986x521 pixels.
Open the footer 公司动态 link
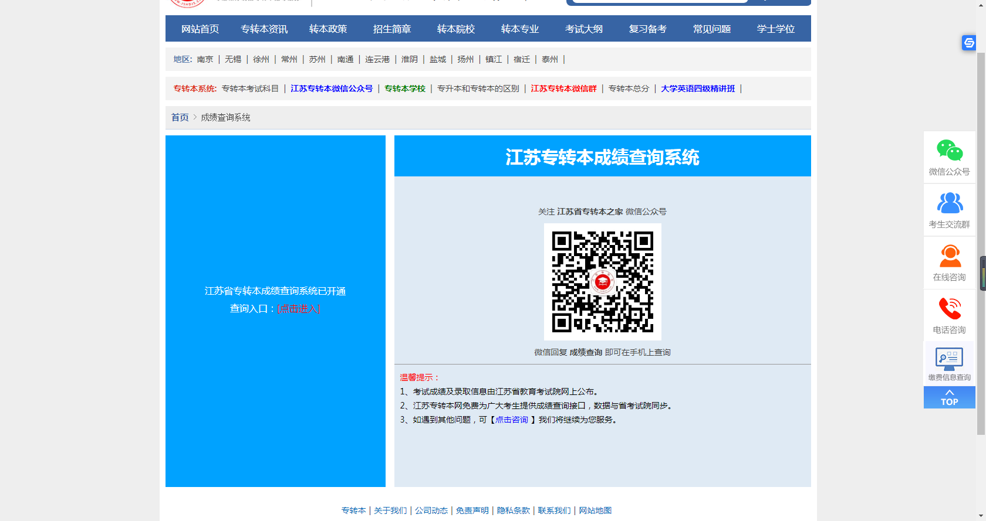431,510
